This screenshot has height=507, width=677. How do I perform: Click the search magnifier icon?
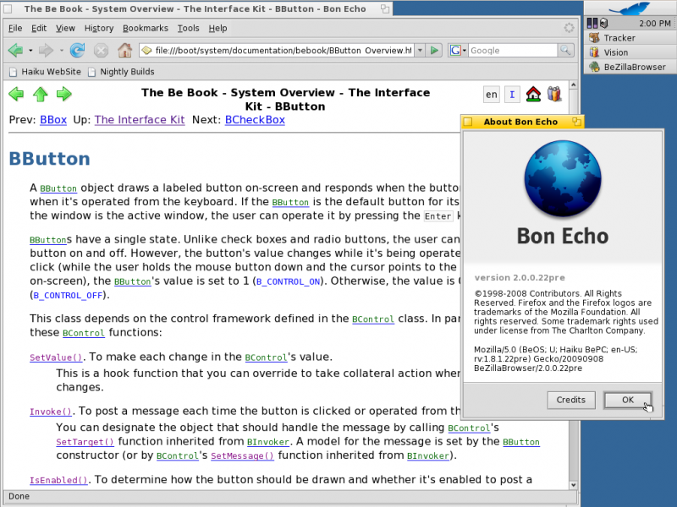point(565,50)
